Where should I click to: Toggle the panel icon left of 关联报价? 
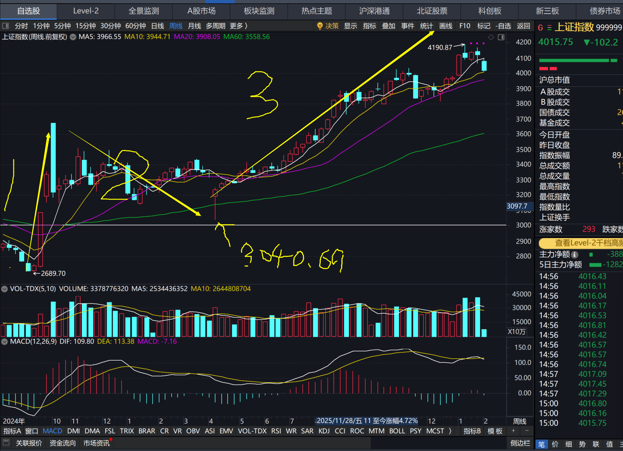[x=6, y=443]
